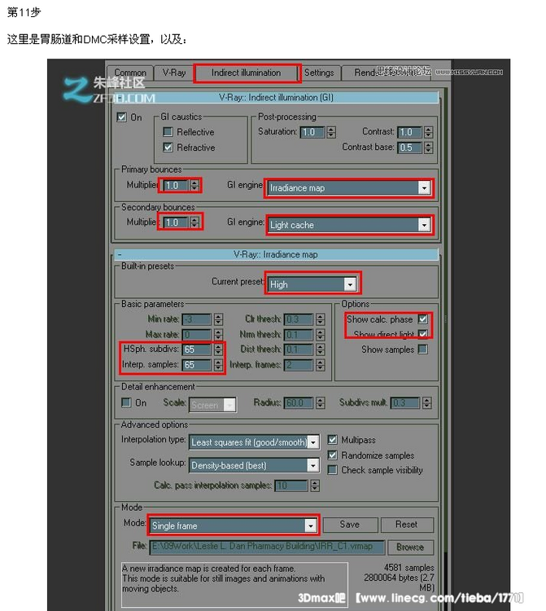This screenshot has width=546, height=611.
Task: Select the Indirect illumination tab
Action: coord(246,73)
